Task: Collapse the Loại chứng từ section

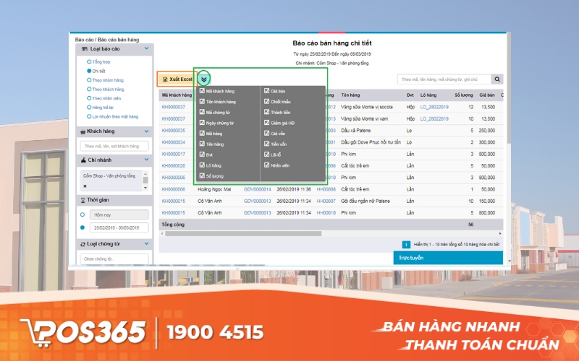Action: [x=147, y=243]
